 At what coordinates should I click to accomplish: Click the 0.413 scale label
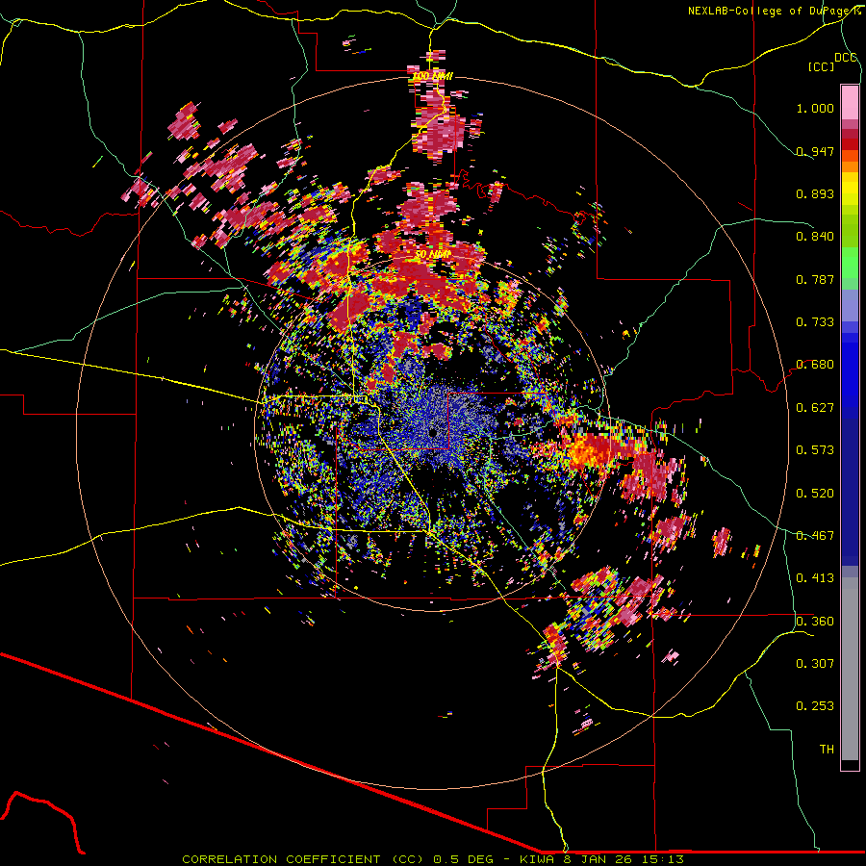pyautogui.click(x=815, y=578)
